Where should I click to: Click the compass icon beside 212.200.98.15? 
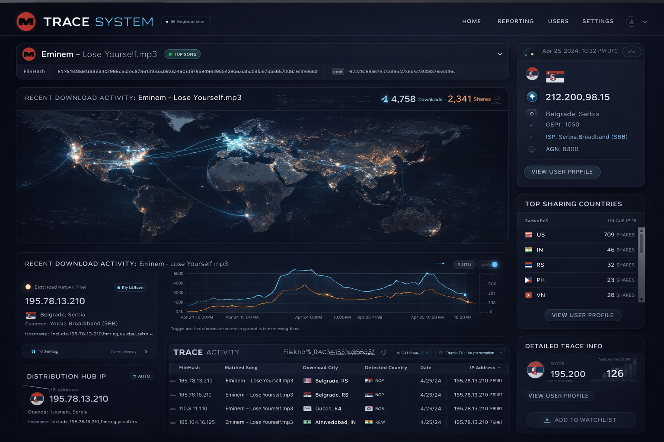coord(532,97)
